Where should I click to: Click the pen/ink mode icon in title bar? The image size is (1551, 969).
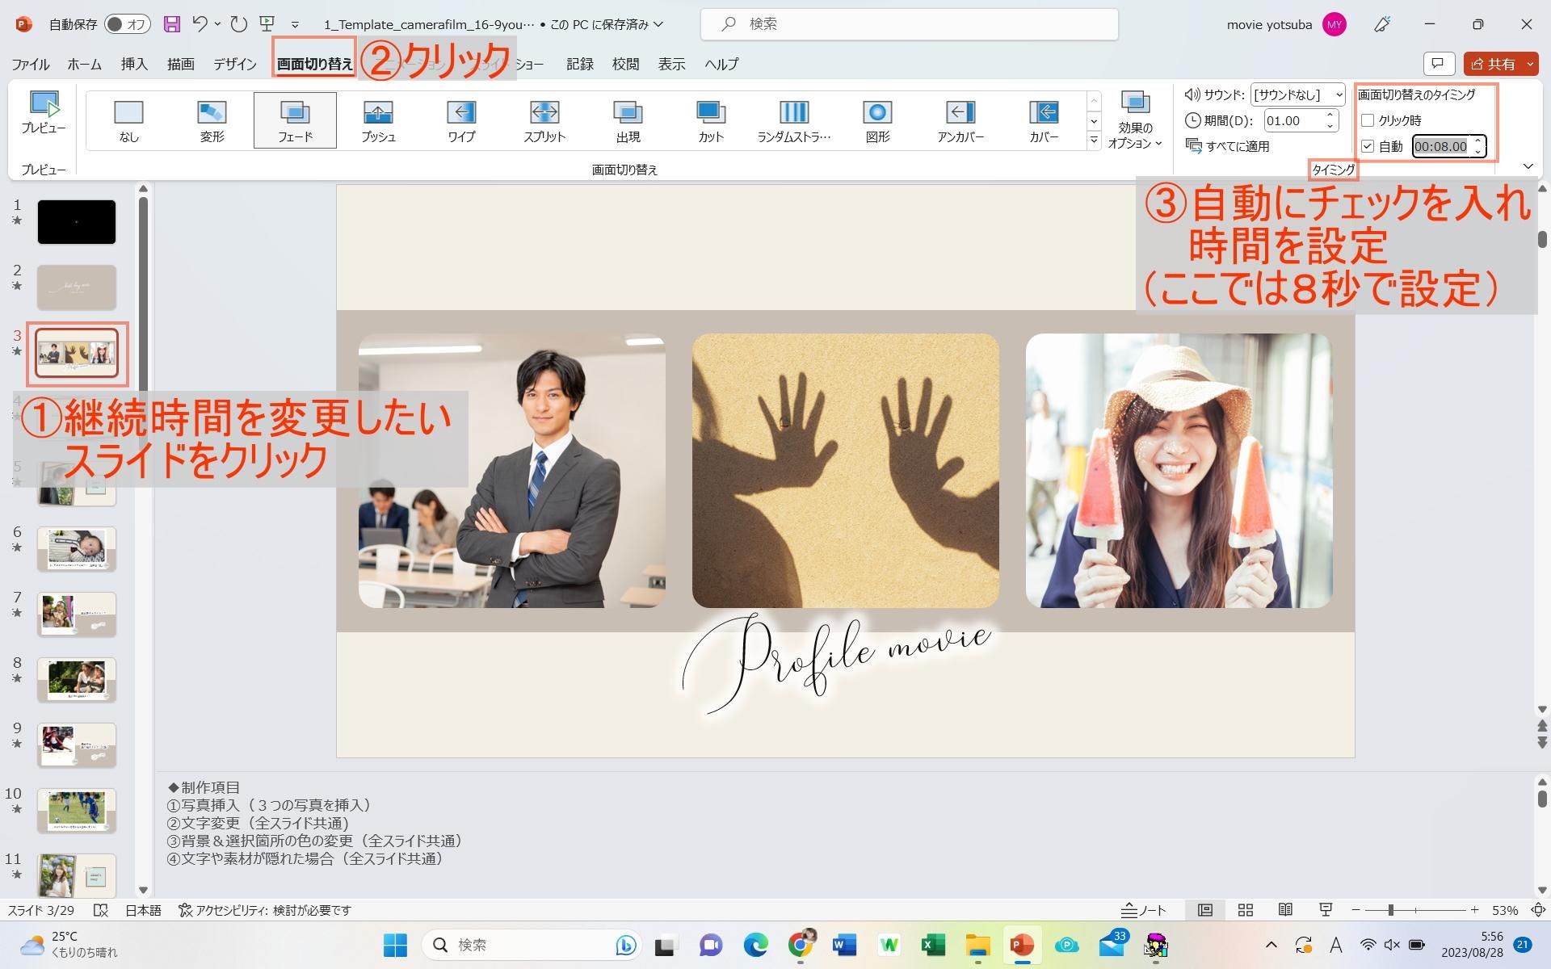click(1382, 24)
